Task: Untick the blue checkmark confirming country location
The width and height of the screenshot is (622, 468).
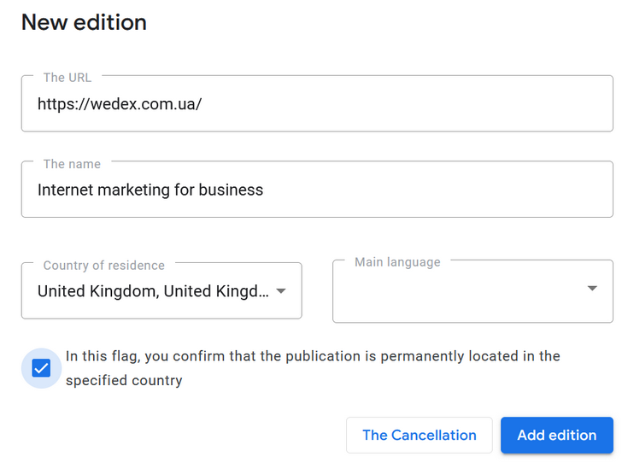Action: click(x=41, y=368)
